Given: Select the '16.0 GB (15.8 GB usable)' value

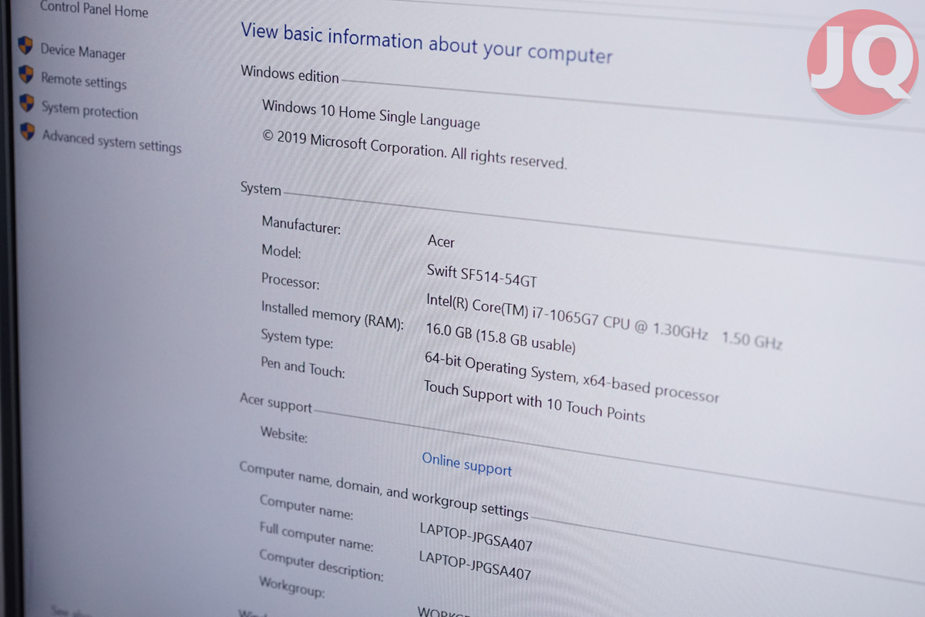Looking at the screenshot, I should coord(500,336).
